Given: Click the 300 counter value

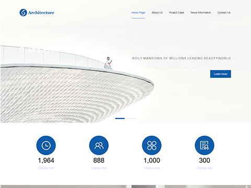Looking at the screenshot, I should [x=204, y=160].
